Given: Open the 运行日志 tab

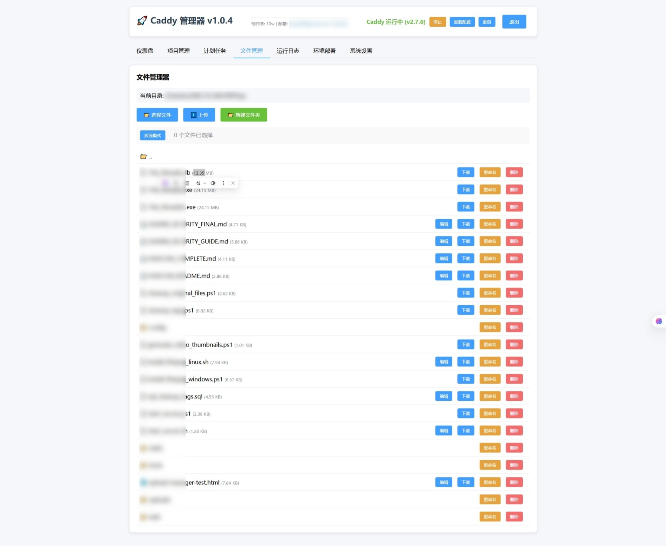Looking at the screenshot, I should pos(288,51).
